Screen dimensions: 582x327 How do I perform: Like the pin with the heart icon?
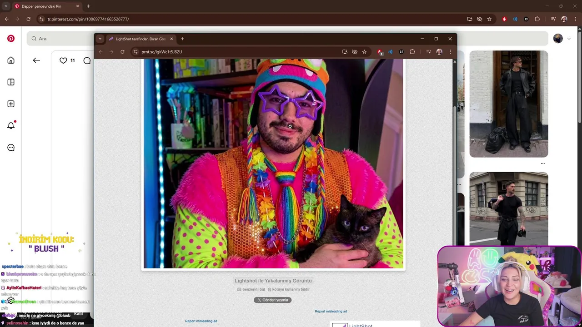63,60
